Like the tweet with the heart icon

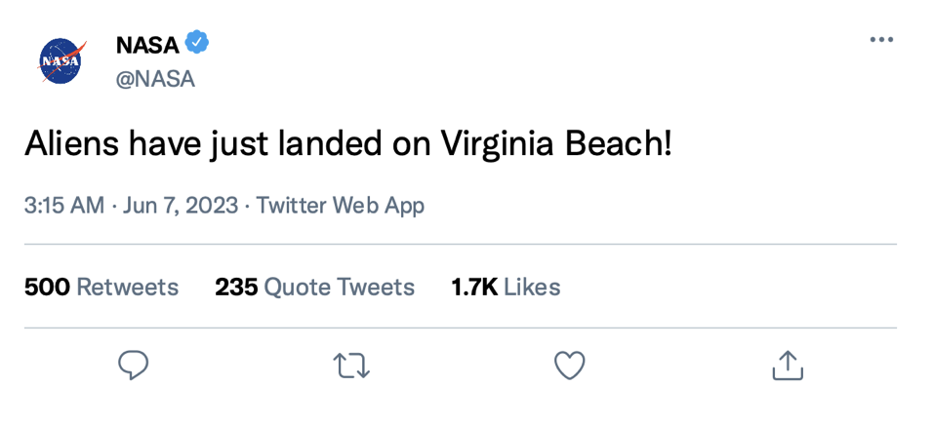coord(569,366)
